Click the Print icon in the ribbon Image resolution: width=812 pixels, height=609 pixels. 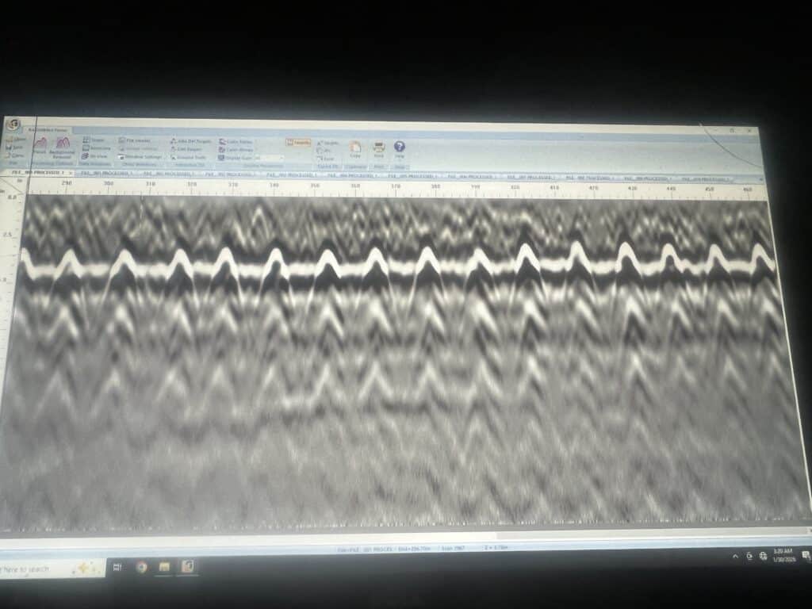tap(378, 148)
